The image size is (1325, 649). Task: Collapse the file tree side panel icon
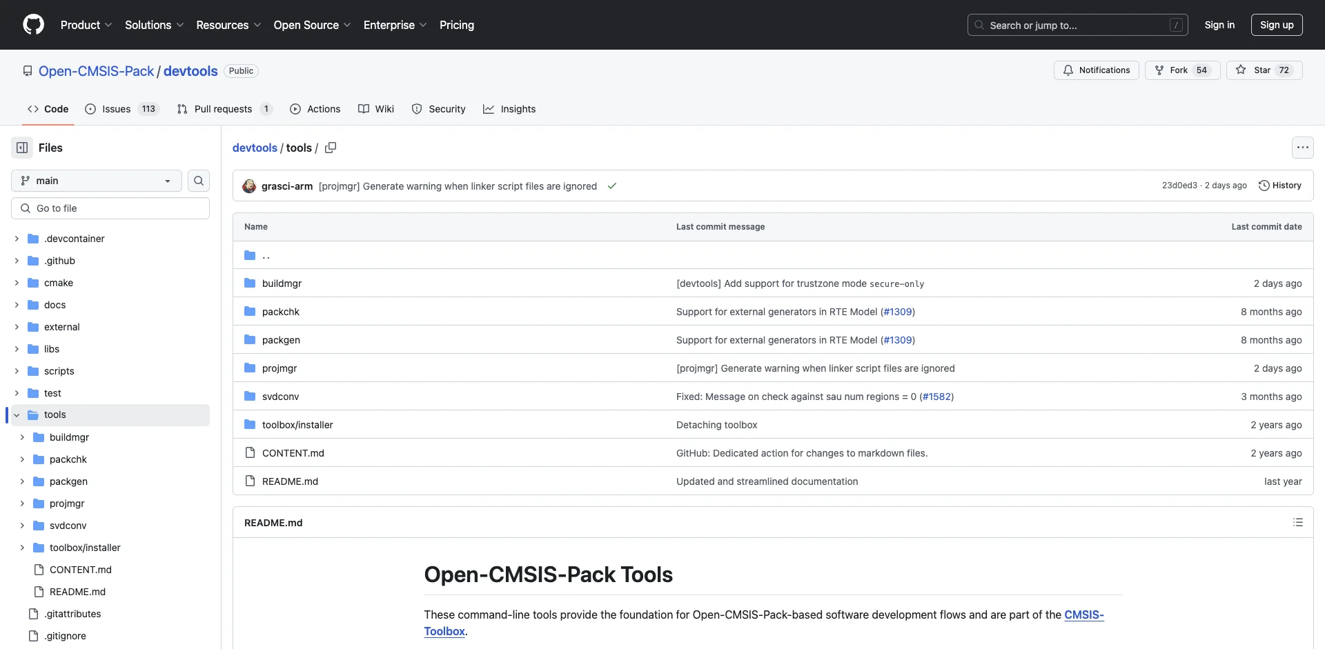click(x=22, y=148)
